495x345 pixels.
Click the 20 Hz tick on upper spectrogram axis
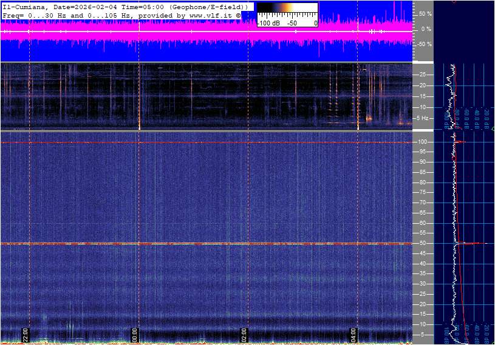pyautogui.click(x=423, y=85)
